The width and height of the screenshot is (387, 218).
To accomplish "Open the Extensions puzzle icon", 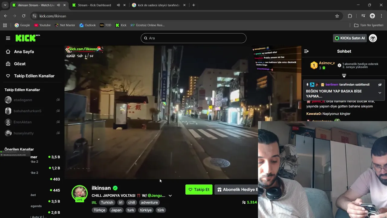I will pos(350,16).
